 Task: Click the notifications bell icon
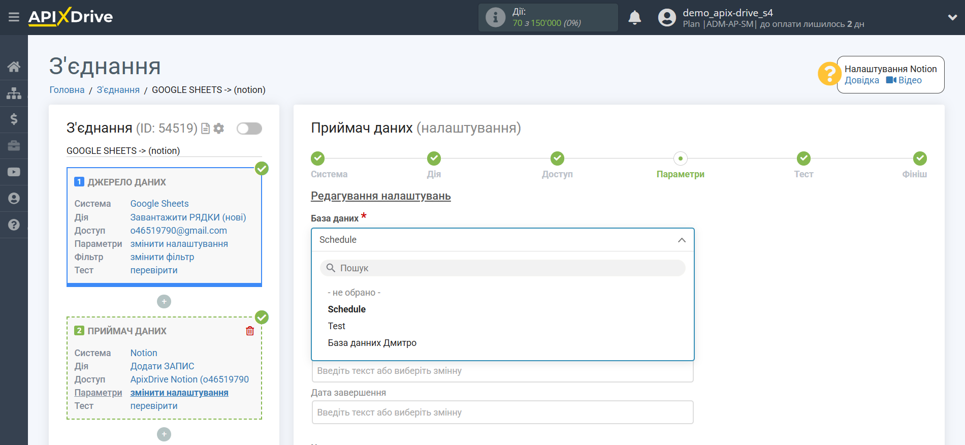635,18
